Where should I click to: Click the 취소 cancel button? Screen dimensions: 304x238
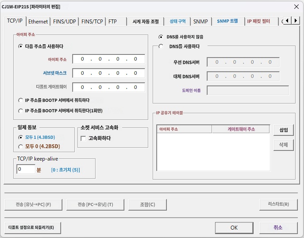pyautogui.click(x=278, y=228)
